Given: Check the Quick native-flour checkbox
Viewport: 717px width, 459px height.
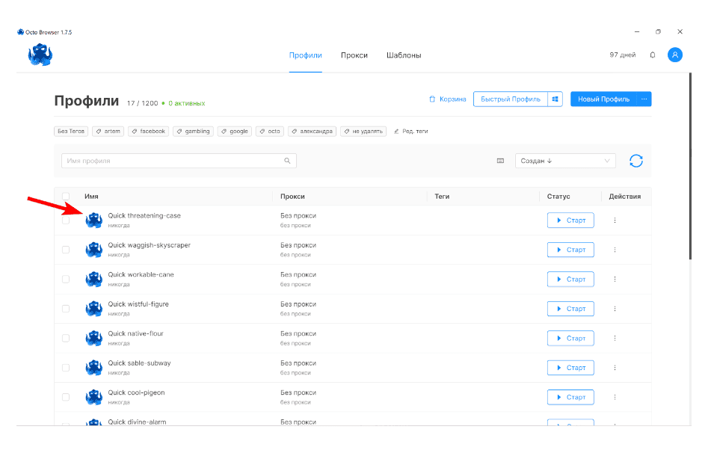Looking at the screenshot, I should tap(66, 338).
